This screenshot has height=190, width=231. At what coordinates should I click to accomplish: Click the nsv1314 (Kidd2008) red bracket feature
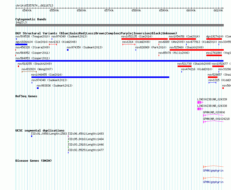point(129,44)
